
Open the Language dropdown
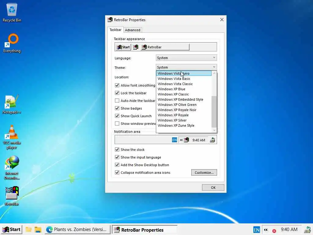[x=186, y=58]
